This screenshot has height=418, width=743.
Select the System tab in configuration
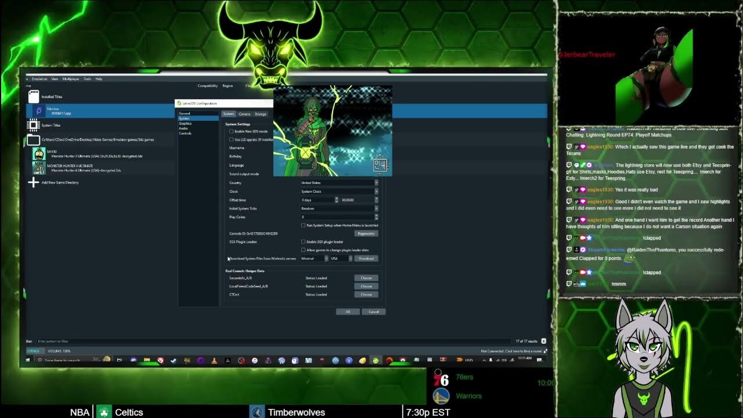coord(229,114)
